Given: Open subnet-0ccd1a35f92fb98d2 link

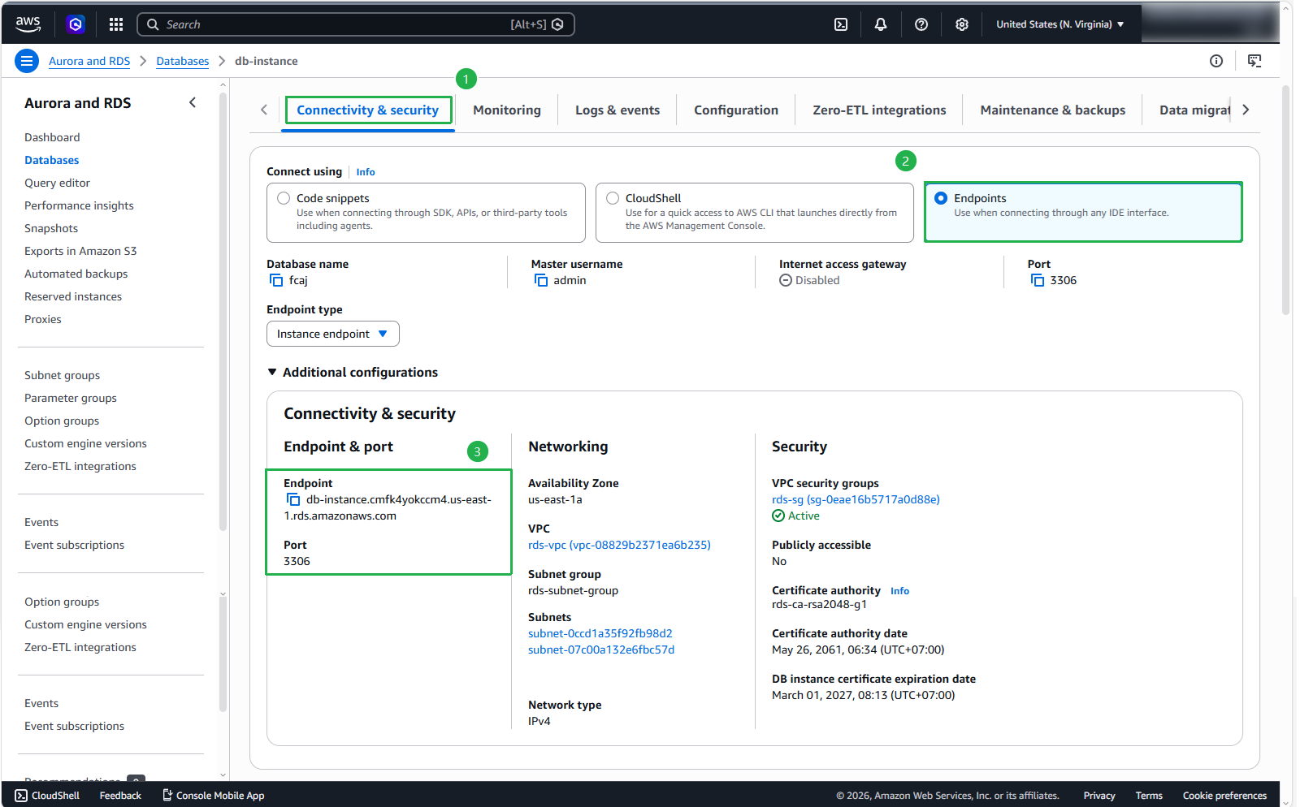Looking at the screenshot, I should [600, 633].
